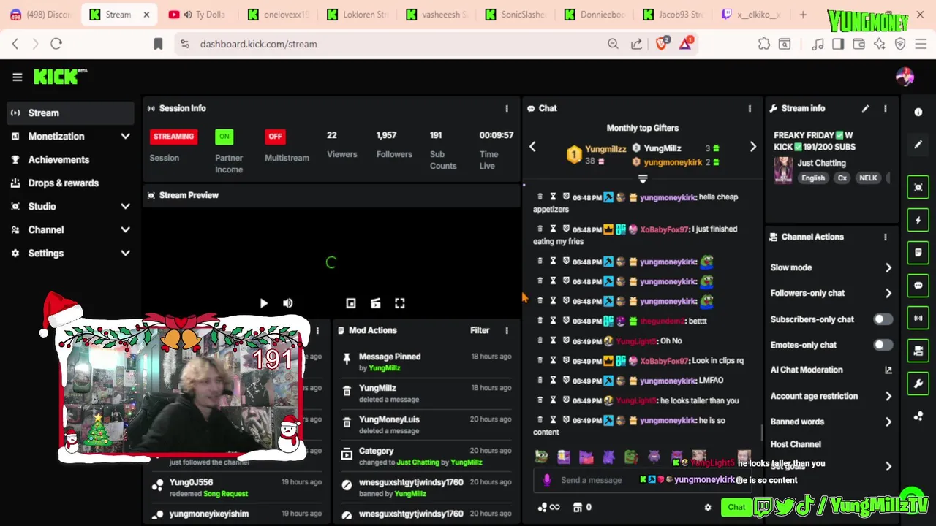This screenshot has height=526, width=936.
Task: Open user avatar profile menu
Action: click(905, 77)
